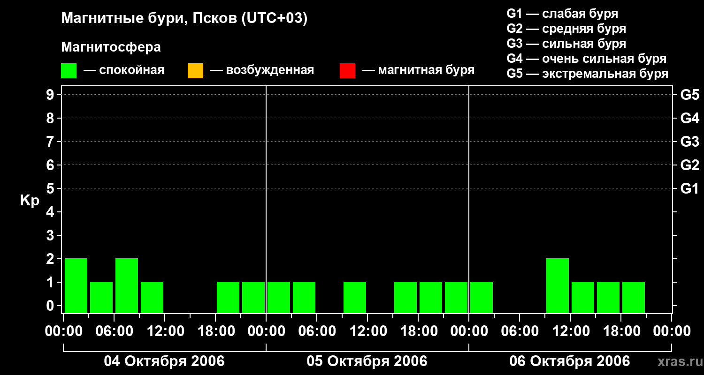Click the 15:00–18:00 bar on 06 Октября
Screen dimensions: 704x375
608,297
